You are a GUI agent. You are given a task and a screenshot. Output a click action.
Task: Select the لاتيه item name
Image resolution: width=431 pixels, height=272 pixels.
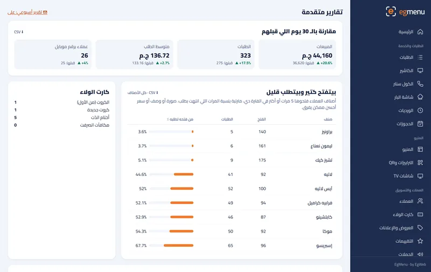click(328, 174)
